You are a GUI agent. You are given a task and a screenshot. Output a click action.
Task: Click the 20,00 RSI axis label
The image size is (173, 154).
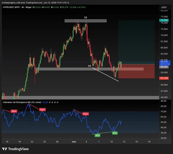click(x=163, y=138)
